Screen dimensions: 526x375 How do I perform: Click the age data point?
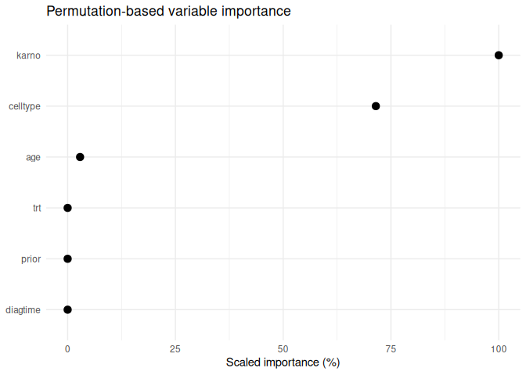coord(80,157)
